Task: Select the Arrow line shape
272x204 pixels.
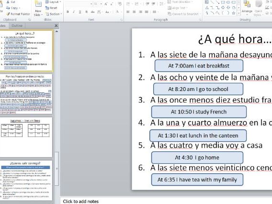Action: coord(217,2)
